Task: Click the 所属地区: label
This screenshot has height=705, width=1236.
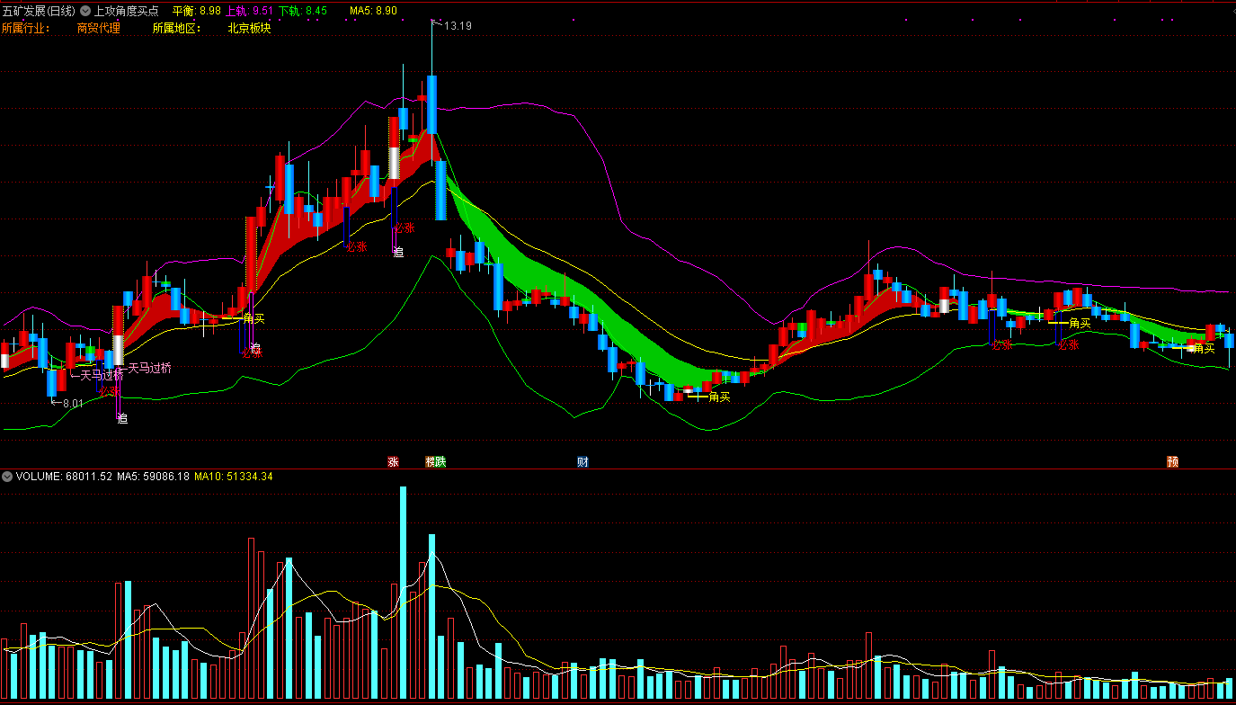Action: coord(176,28)
